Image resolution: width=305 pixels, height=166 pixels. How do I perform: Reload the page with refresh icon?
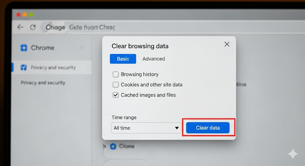[33, 27]
